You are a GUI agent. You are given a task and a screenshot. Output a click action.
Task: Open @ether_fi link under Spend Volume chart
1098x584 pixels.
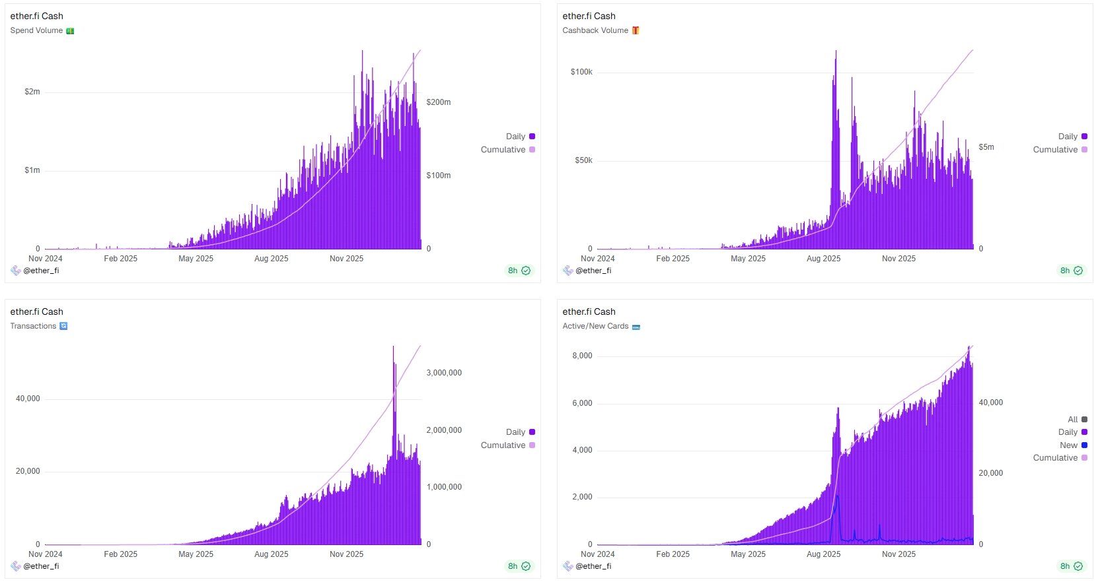tap(41, 271)
